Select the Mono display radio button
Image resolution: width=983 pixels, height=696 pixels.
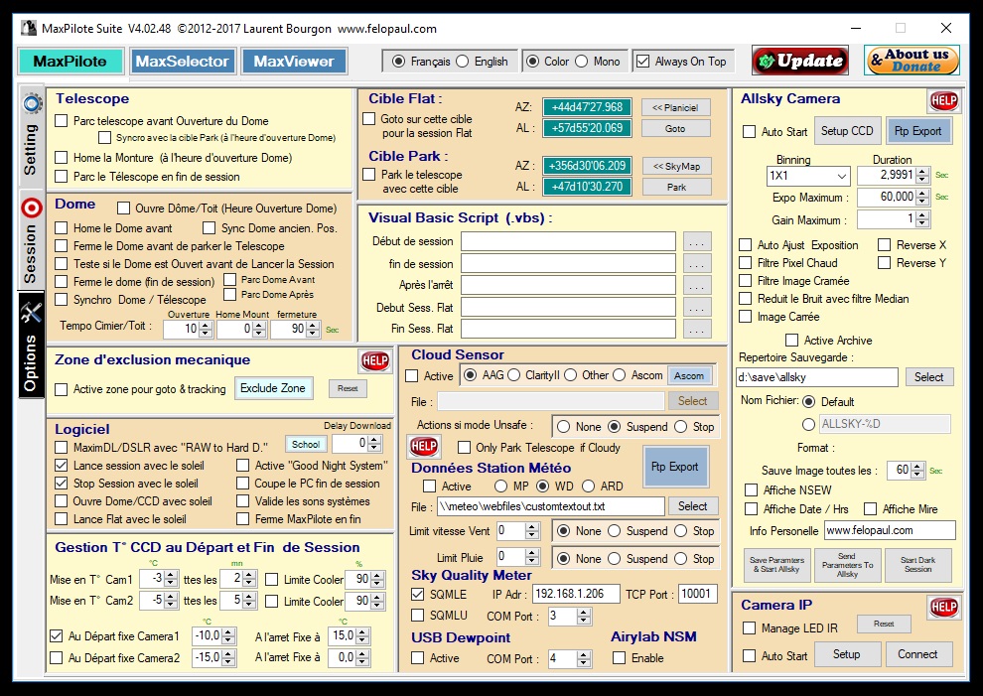581,62
